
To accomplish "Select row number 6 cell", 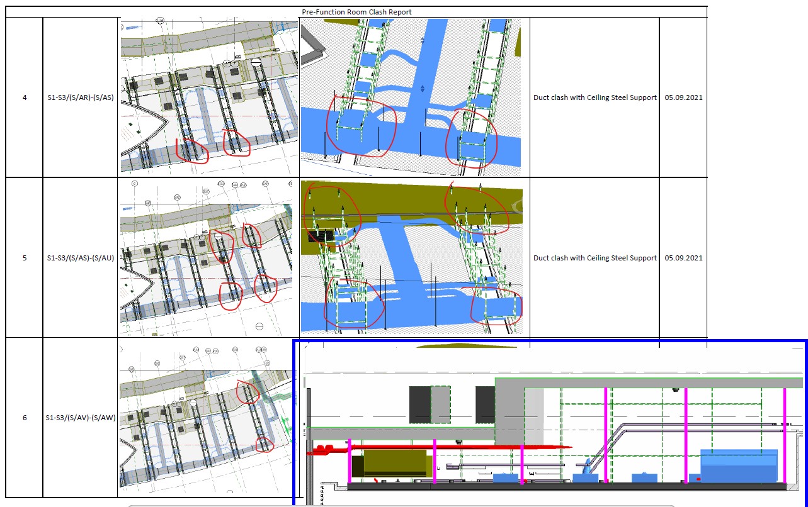I will click(25, 417).
